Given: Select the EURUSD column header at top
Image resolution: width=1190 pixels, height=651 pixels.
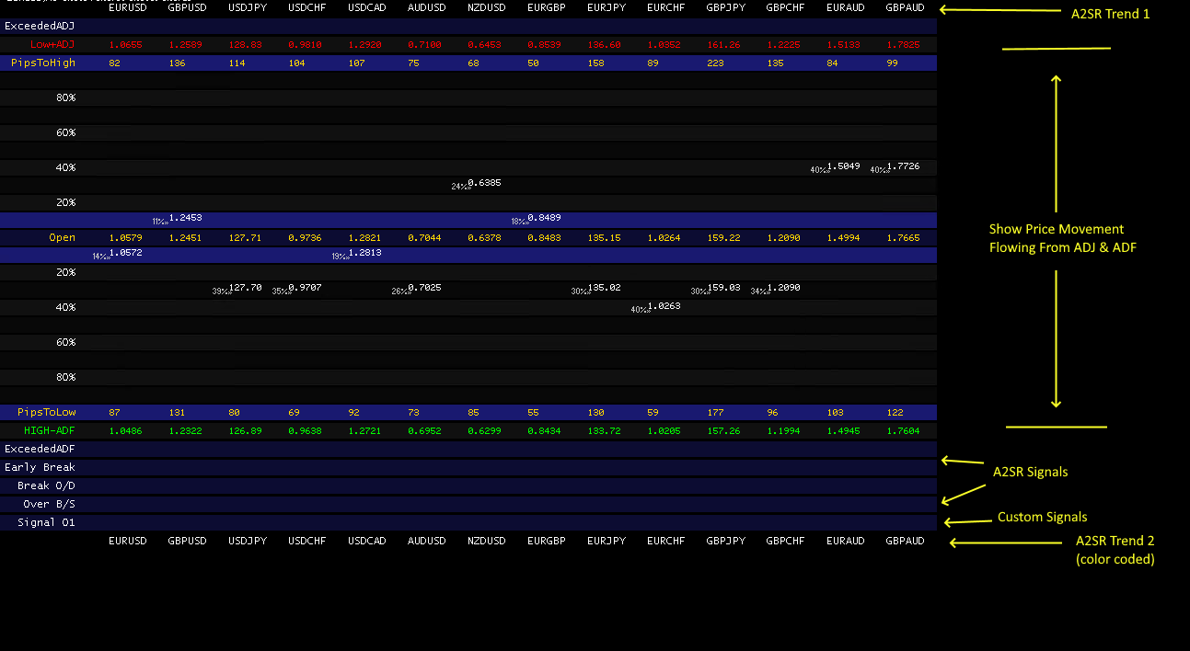Looking at the screenshot, I should pyautogui.click(x=127, y=8).
